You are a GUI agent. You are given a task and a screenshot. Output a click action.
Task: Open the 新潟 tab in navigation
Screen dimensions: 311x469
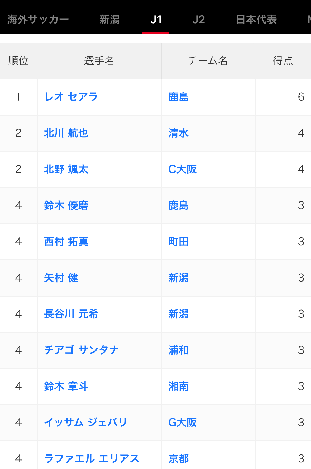[x=109, y=20]
